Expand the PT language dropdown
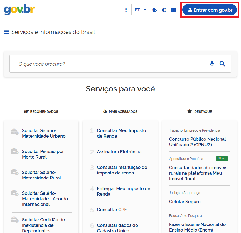This screenshot has height=233, width=241. [x=141, y=10]
